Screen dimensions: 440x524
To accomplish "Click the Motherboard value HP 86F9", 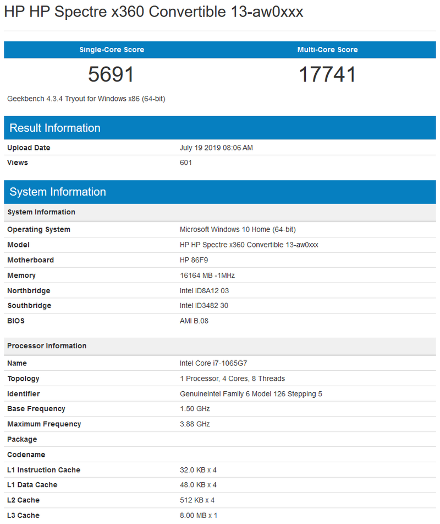I will tap(194, 260).
